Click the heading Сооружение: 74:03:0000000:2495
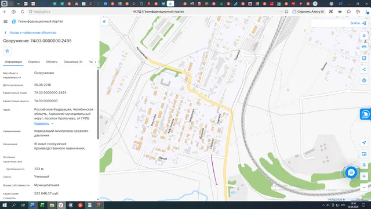 pos(37,41)
